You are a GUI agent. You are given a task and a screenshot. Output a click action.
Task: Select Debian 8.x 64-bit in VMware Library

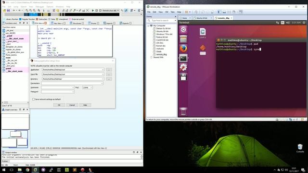pos(163,28)
